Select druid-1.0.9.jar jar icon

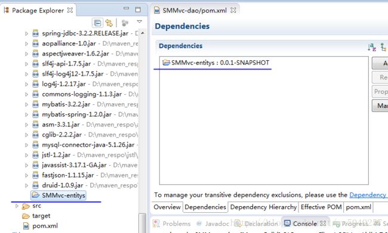coord(36,185)
